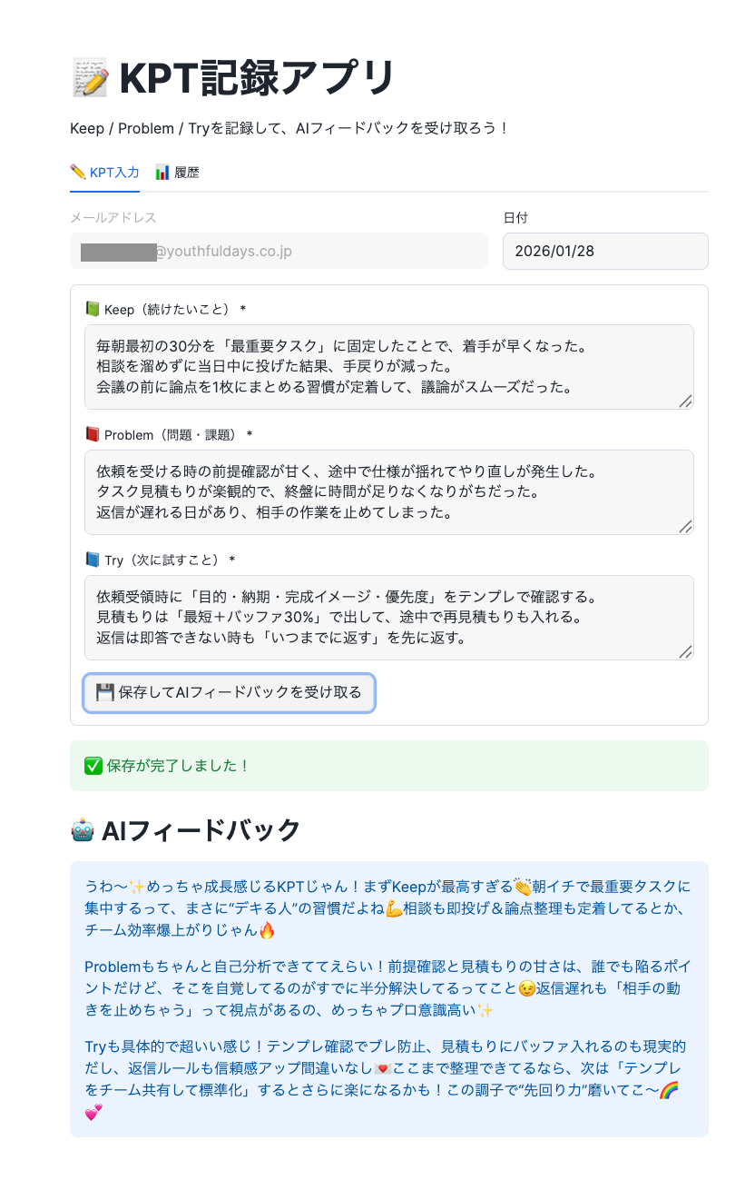Click the robot icon beside AIフィードバック heading

coord(82,830)
